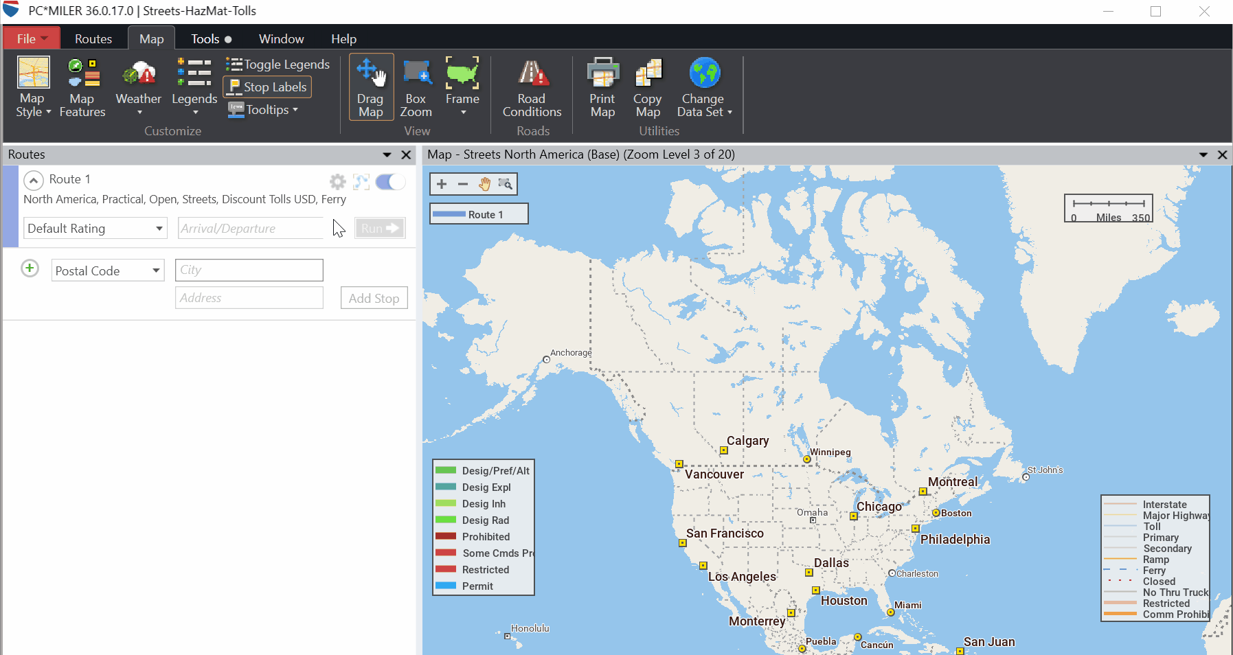Show Road Conditions on the map
The height and width of the screenshot is (655, 1233).
pyautogui.click(x=532, y=87)
